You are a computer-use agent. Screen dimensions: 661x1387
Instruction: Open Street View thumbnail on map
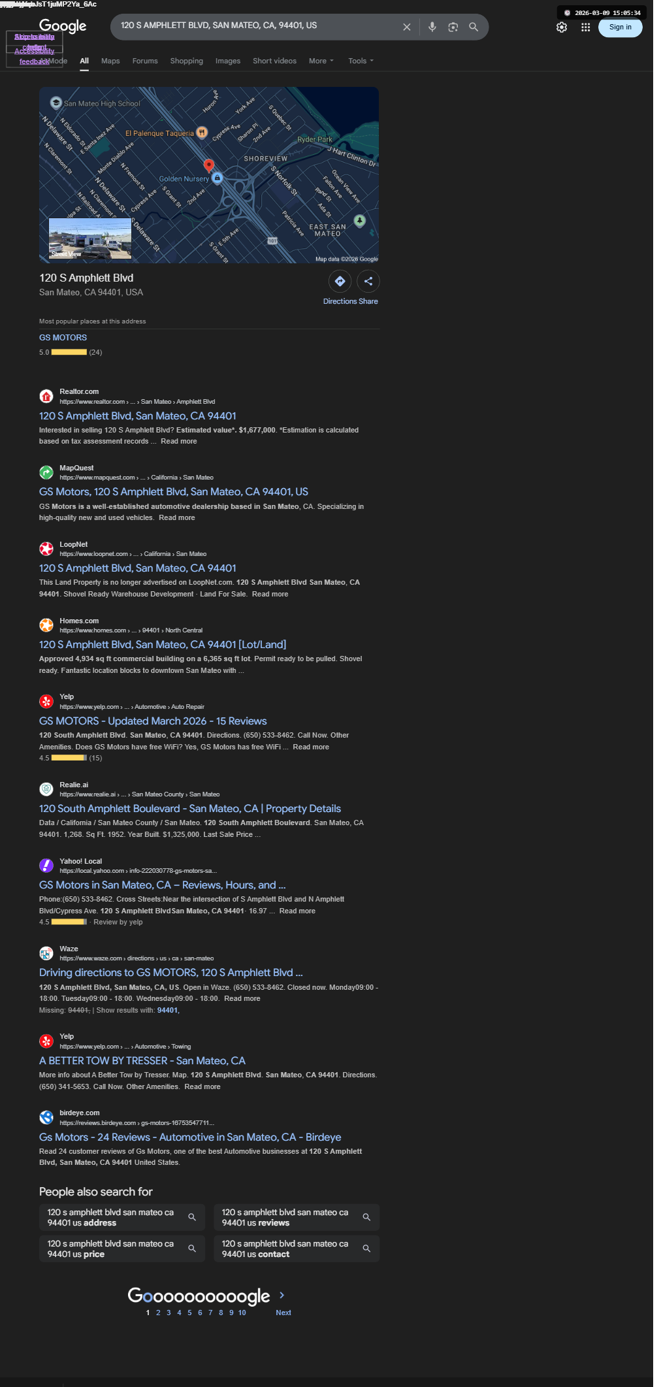(x=90, y=238)
